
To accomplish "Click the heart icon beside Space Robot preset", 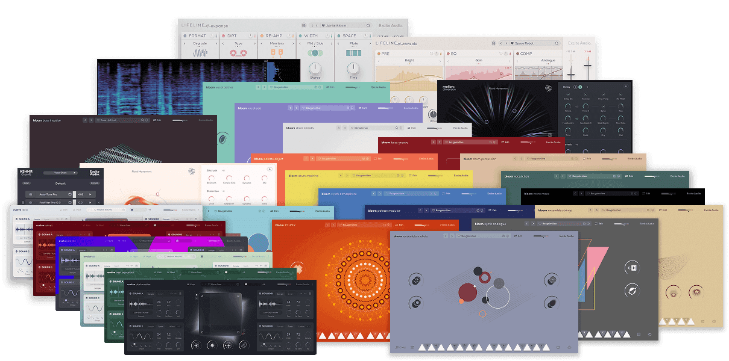I will (x=512, y=43).
